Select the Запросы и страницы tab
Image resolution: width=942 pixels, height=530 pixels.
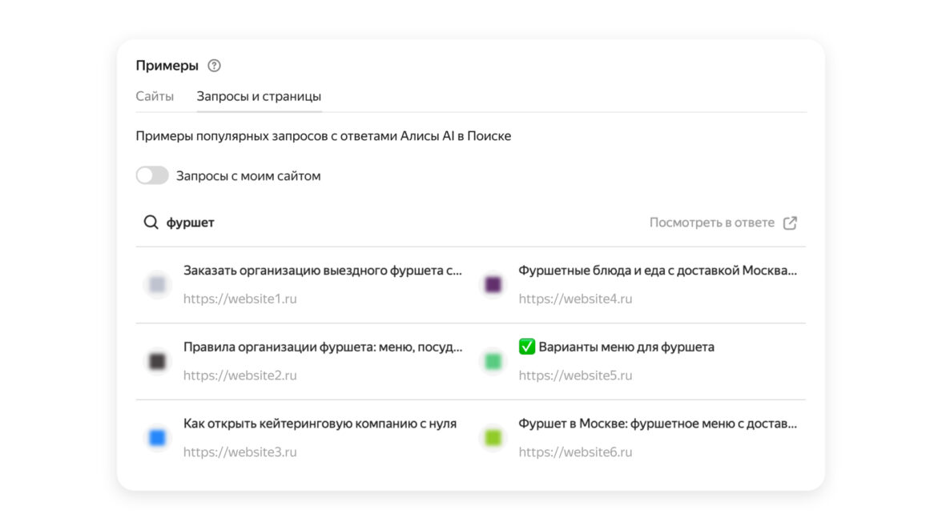[259, 96]
